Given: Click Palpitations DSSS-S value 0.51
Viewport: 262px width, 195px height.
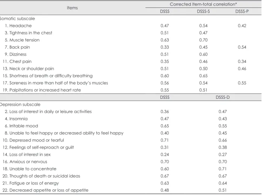Looking at the screenshot, I should click(x=203, y=90).
